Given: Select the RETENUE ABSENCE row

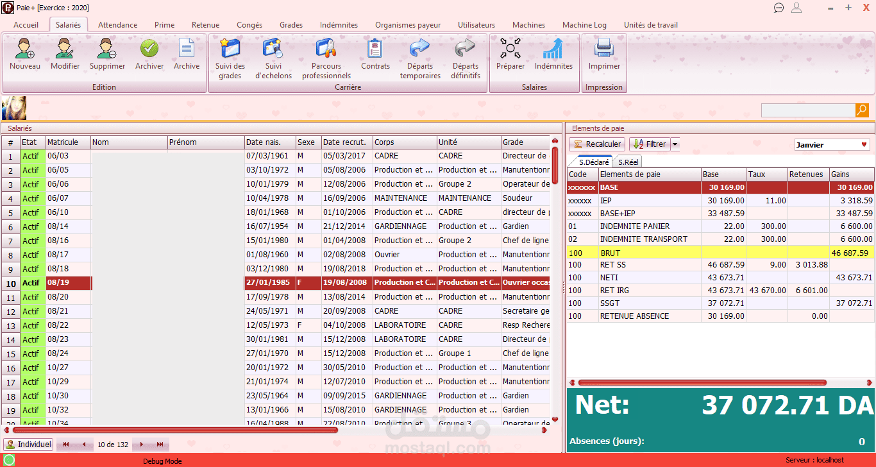Looking at the screenshot, I should 721,316.
